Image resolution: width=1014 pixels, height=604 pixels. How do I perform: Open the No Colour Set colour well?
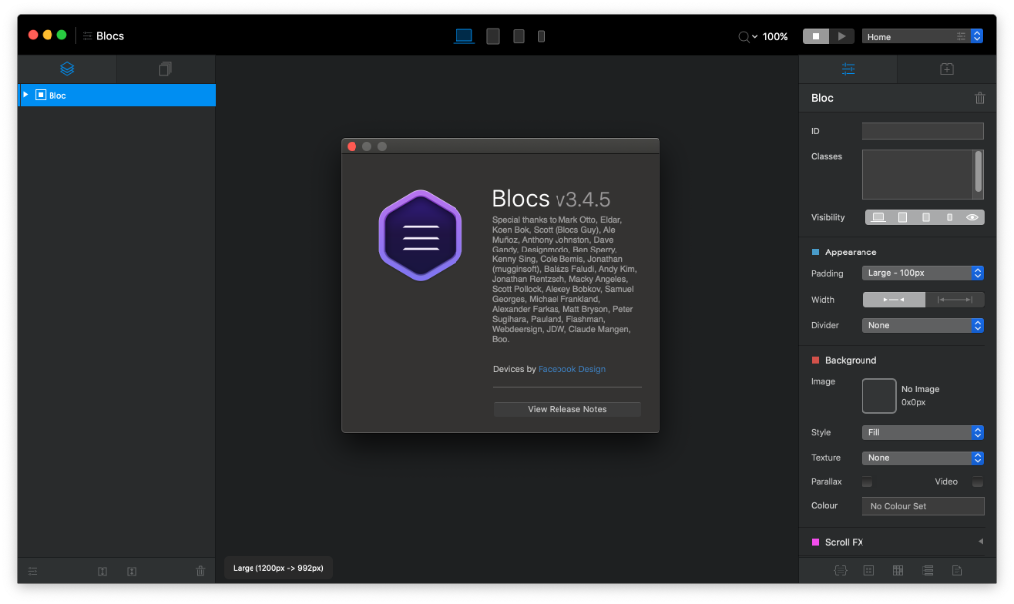(923, 506)
